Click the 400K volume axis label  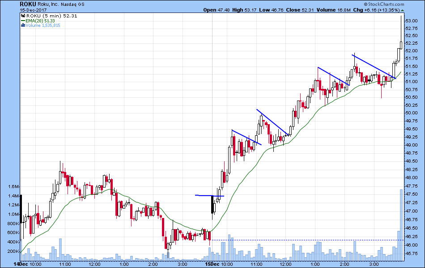pyautogui.click(x=13, y=242)
